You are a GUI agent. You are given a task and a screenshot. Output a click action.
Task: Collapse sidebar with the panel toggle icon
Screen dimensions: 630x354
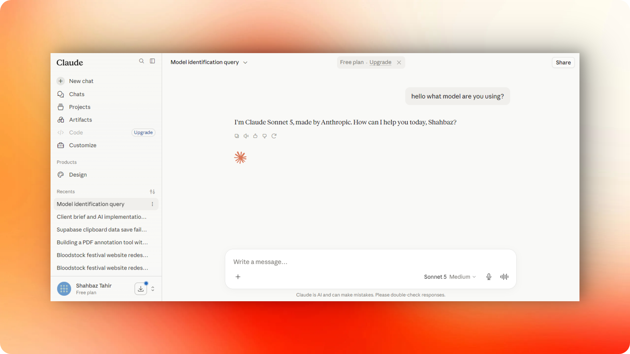pos(153,61)
